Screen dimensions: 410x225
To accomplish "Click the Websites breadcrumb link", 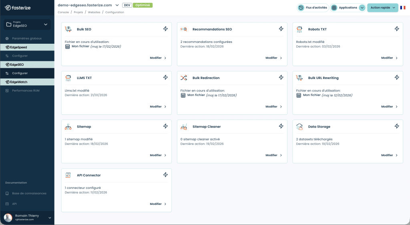I will click(94, 12).
